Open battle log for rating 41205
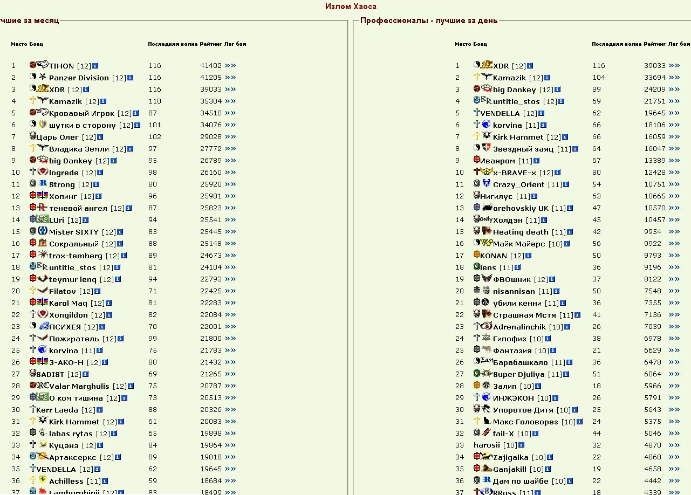Image resolution: width=691 pixels, height=495 pixels. point(230,78)
